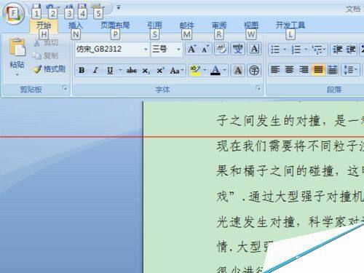The image size is (364, 273).
Task: Open the font size dropdown 三号
Action: pos(166,50)
